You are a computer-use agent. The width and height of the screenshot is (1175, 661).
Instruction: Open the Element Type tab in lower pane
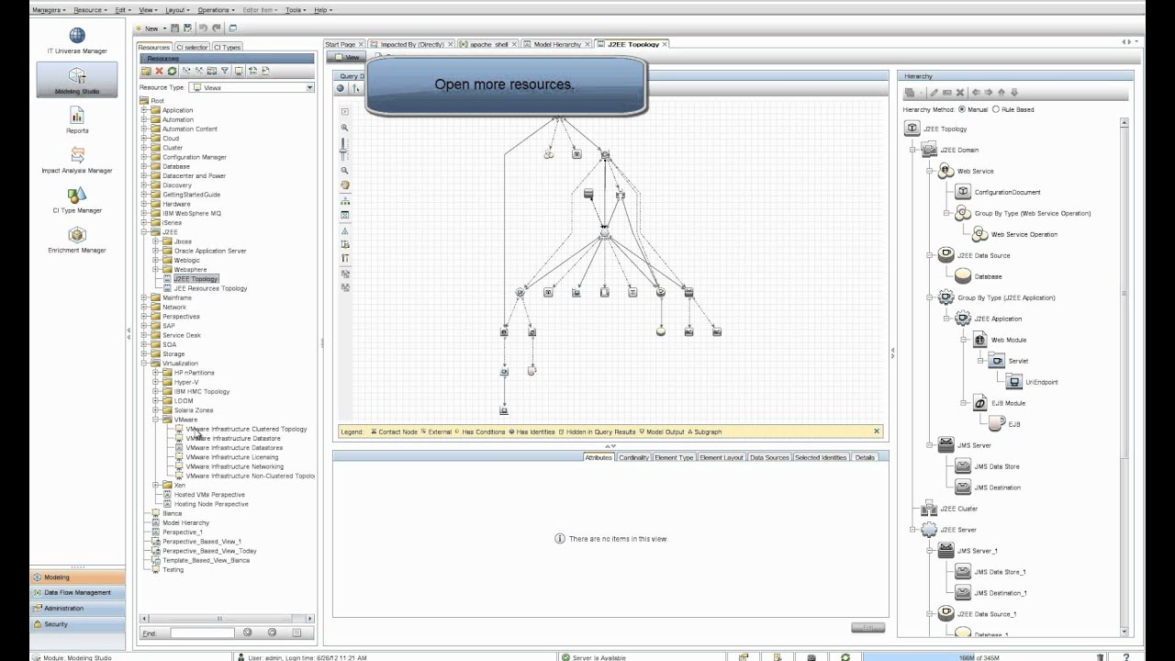[x=674, y=457]
